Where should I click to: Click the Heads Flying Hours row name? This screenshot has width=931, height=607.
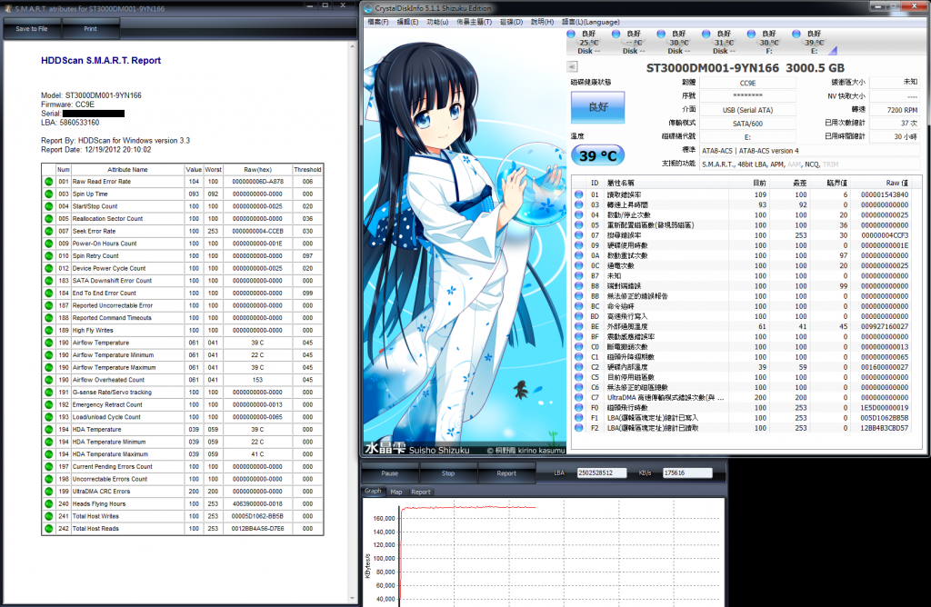coord(99,503)
